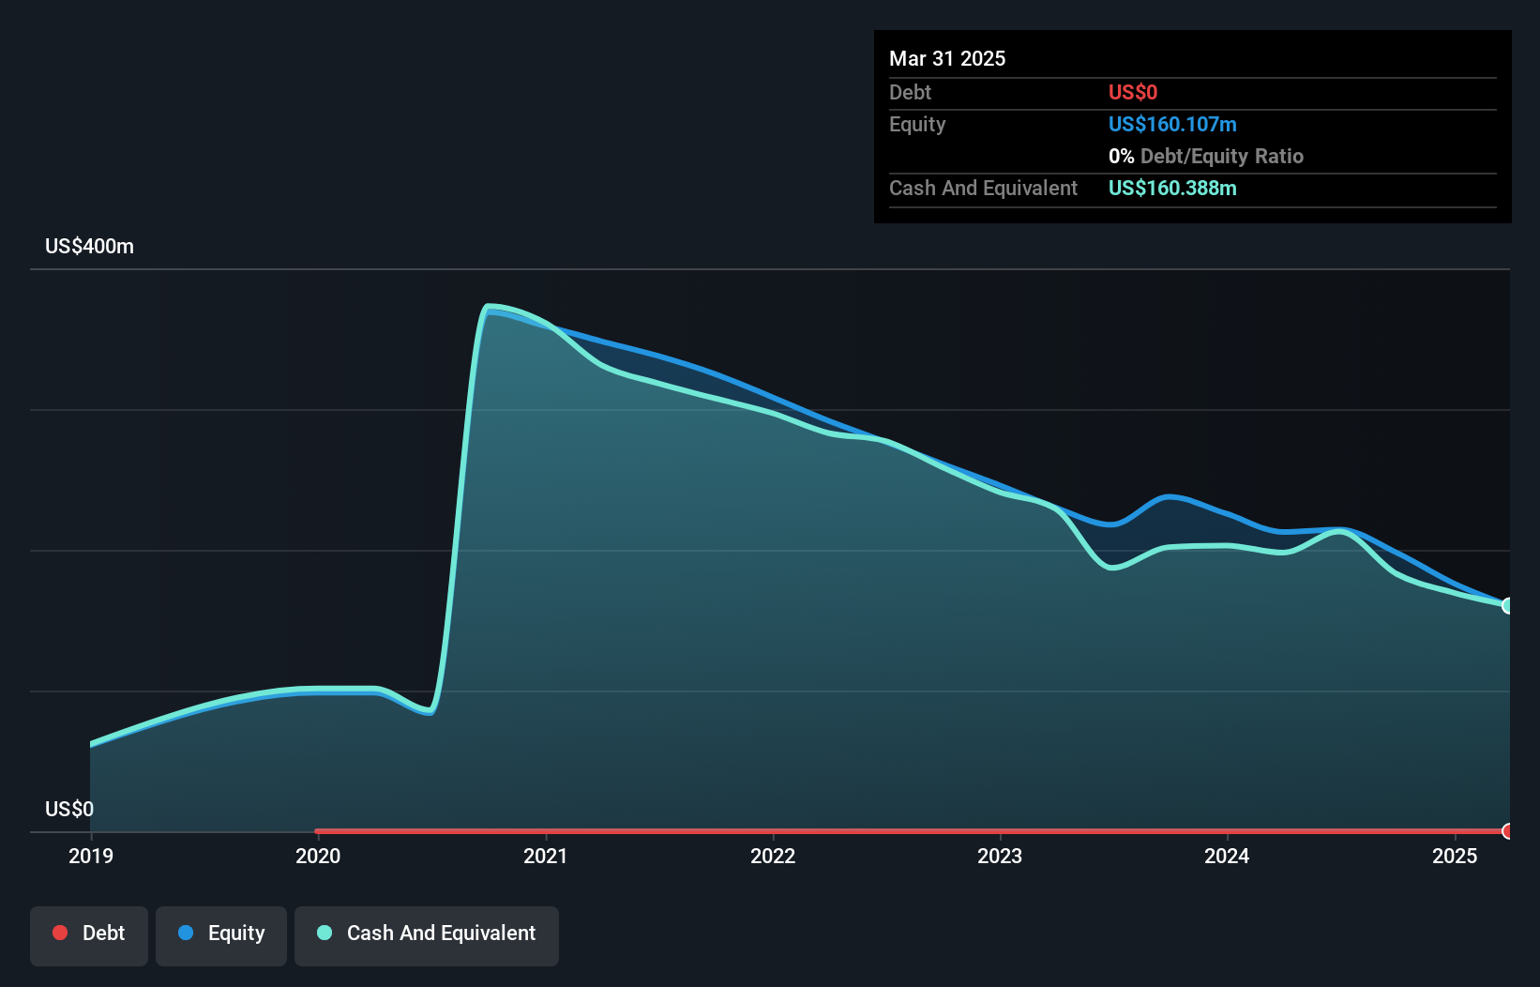
Task: Click the US$160.107m equity value
Action: coord(1172,124)
